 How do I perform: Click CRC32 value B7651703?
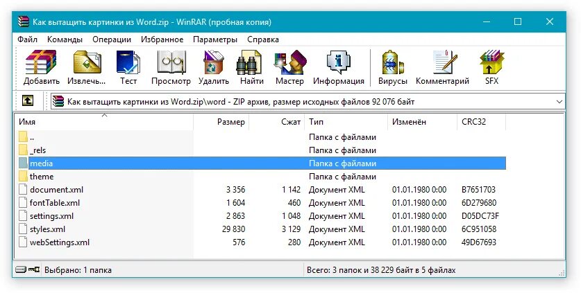pos(478,190)
